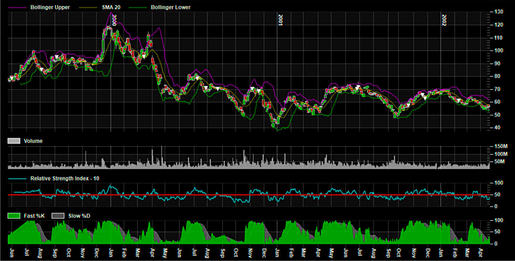Viewport: 515px width, 261px height.
Task: Toggle the Bollinger Lower series label
Action: tap(171, 7)
